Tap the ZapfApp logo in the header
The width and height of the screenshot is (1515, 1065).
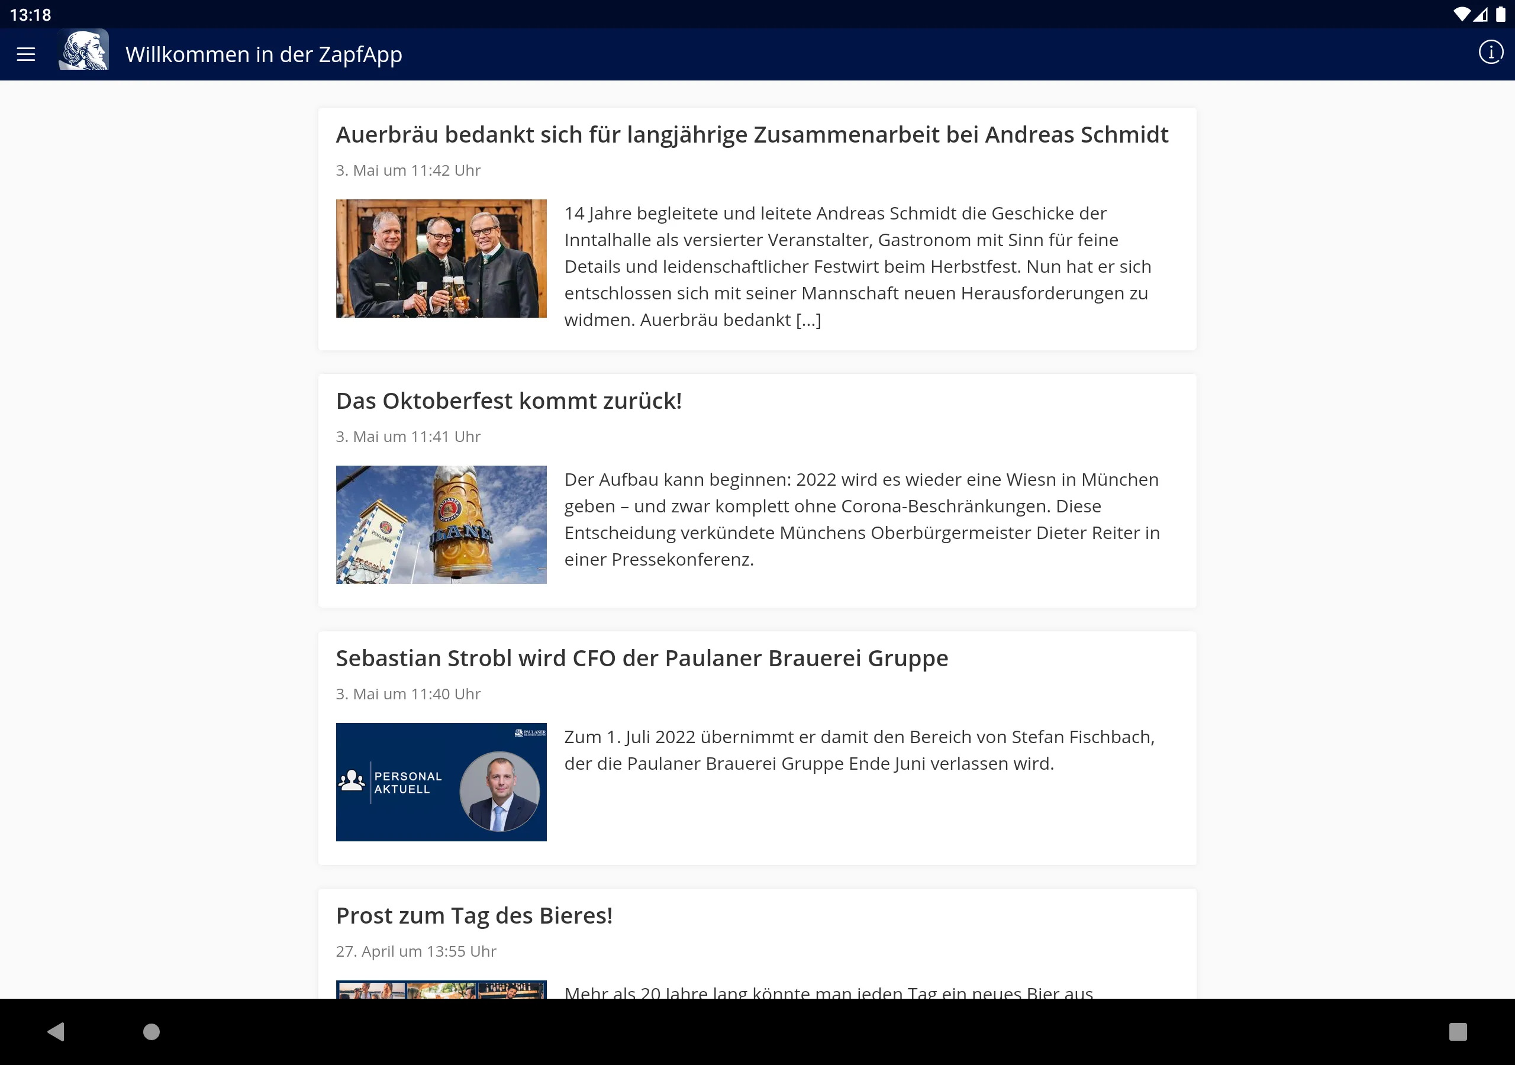83,50
